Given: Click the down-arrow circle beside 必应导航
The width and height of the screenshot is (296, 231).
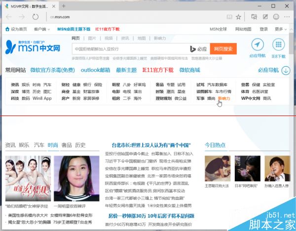Looking at the screenshot, I should click(286, 71).
